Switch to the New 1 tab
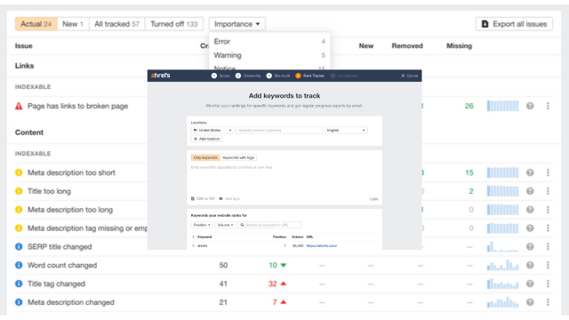Screen dimensions: 569x320 point(73,24)
